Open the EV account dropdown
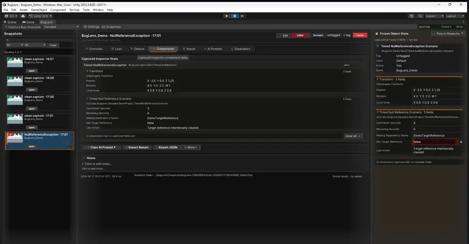This screenshot has height=244, width=469. [x=11, y=16]
